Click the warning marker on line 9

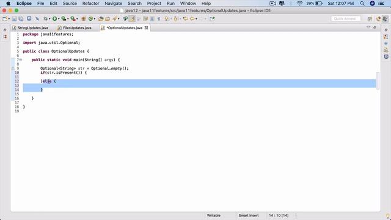click(13, 68)
